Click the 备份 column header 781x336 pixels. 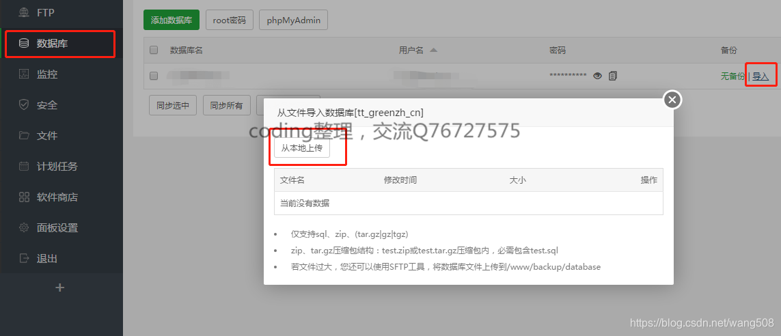tap(728, 51)
